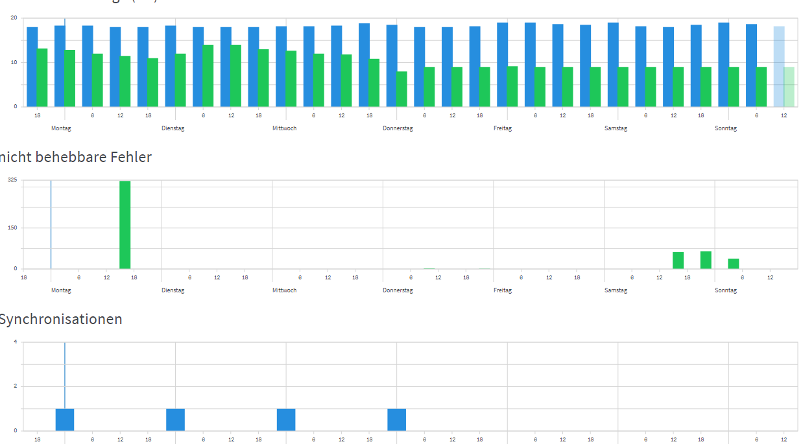This screenshot has width=803, height=444.
Task: Click the "Donnerstag" label under the Fehler chart
Action: pyautogui.click(x=398, y=290)
